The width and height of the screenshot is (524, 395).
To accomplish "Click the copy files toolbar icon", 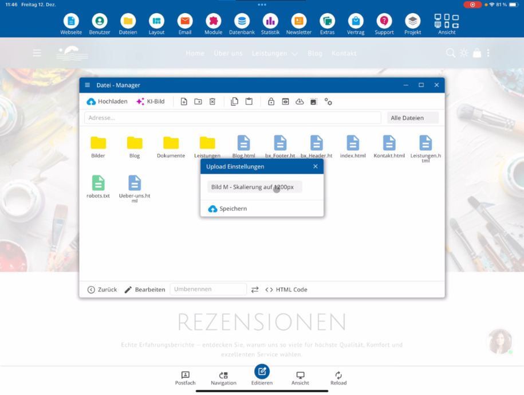I will tap(235, 101).
